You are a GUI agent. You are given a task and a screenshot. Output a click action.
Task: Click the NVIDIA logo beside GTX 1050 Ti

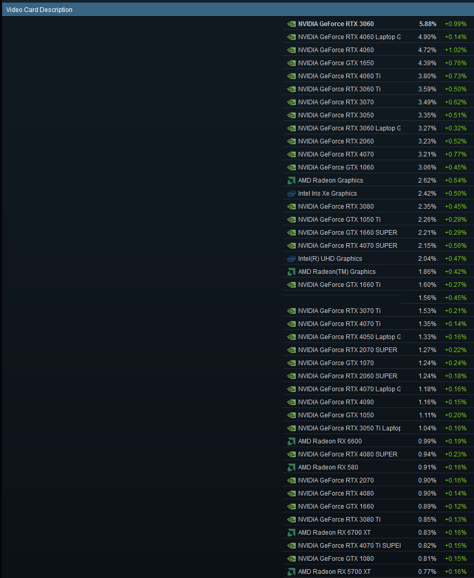(291, 220)
